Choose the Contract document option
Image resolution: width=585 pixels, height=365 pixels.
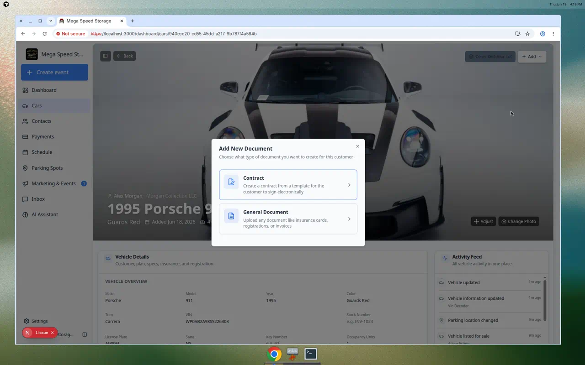[x=288, y=185]
